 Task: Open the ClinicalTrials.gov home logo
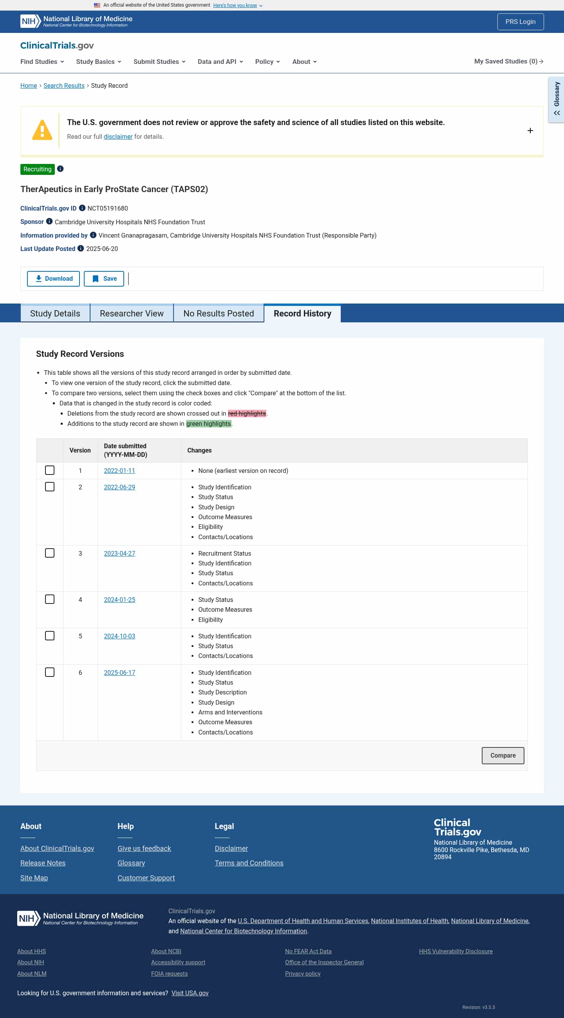tap(57, 45)
